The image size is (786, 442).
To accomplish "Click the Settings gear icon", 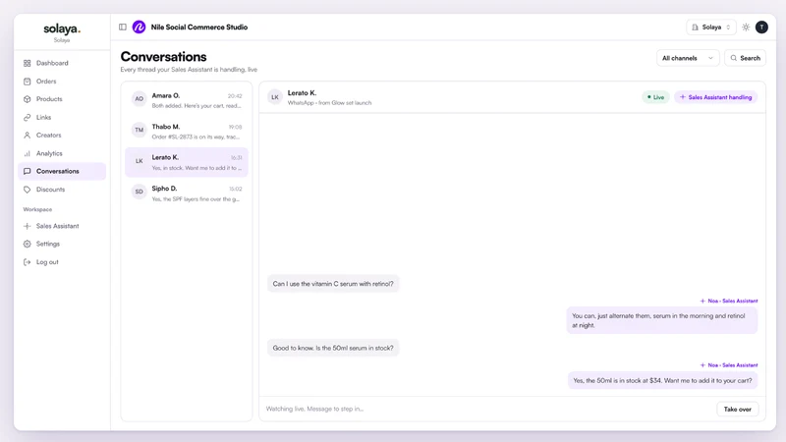I will pyautogui.click(x=28, y=244).
